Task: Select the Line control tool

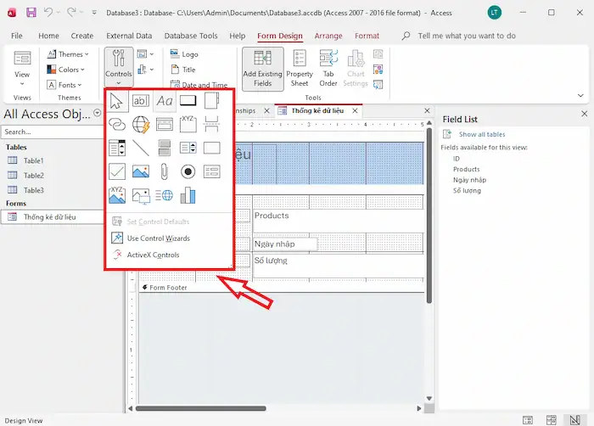Action: 140,149
